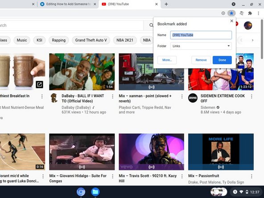Click the notification count badge in tray
Viewport: 264px width, 198px height.
point(235,192)
